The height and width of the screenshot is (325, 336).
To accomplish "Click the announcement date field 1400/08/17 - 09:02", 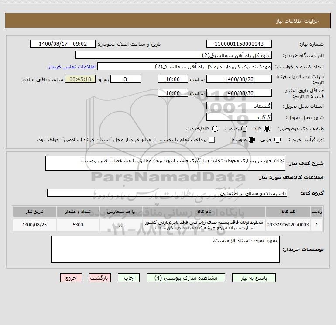I will (x=62, y=44).
